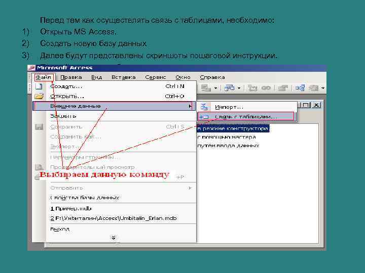
Task: Open the New Object dropdown arrow
Action: click(322, 88)
